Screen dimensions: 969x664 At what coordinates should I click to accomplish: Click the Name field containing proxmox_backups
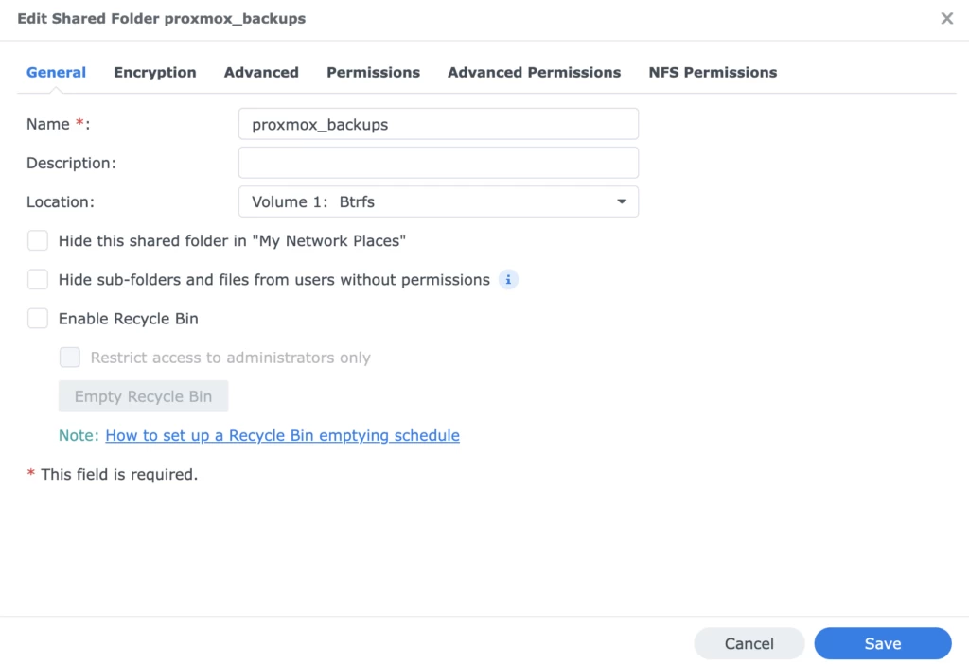click(438, 124)
